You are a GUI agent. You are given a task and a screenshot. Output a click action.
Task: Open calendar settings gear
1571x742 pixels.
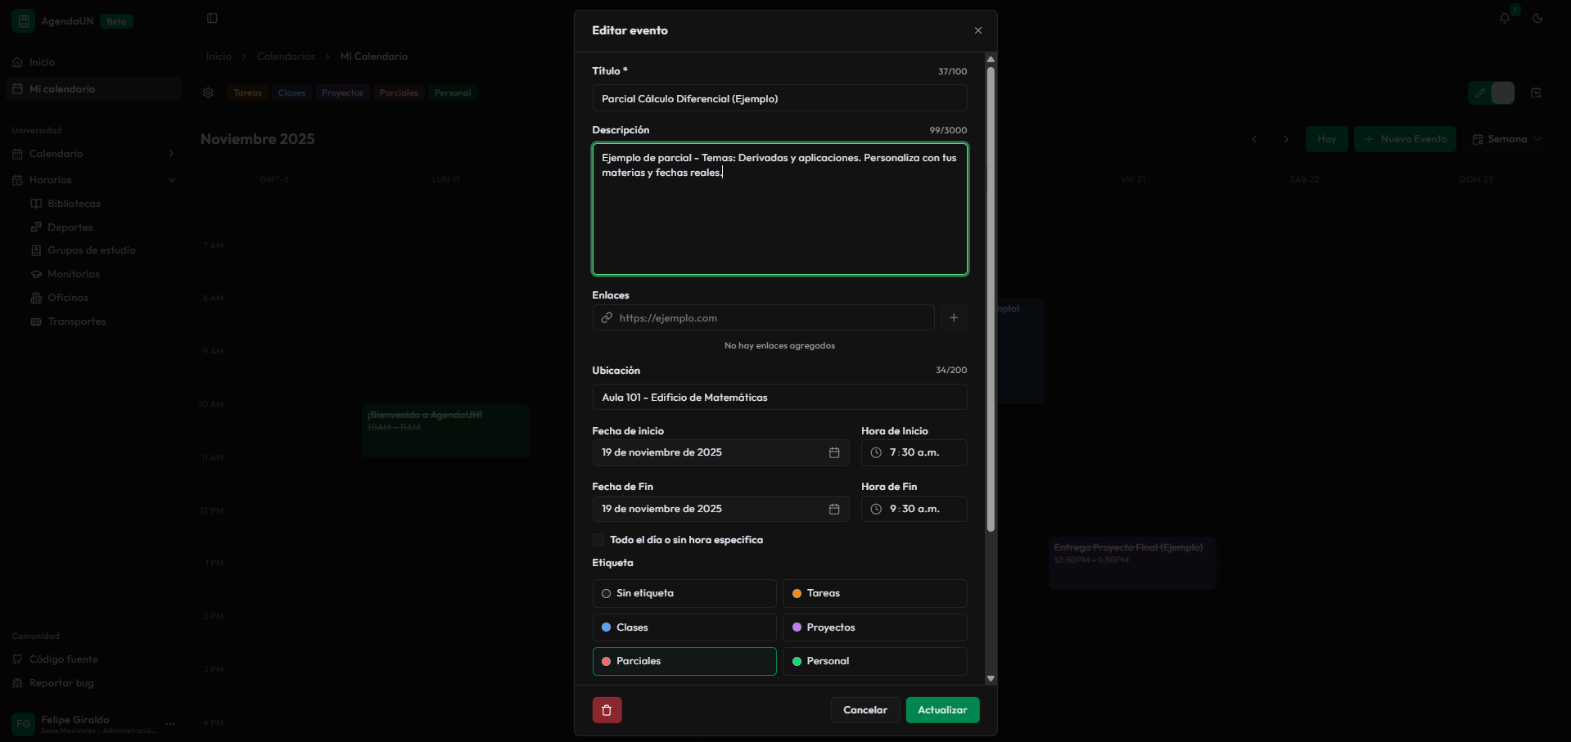point(208,92)
